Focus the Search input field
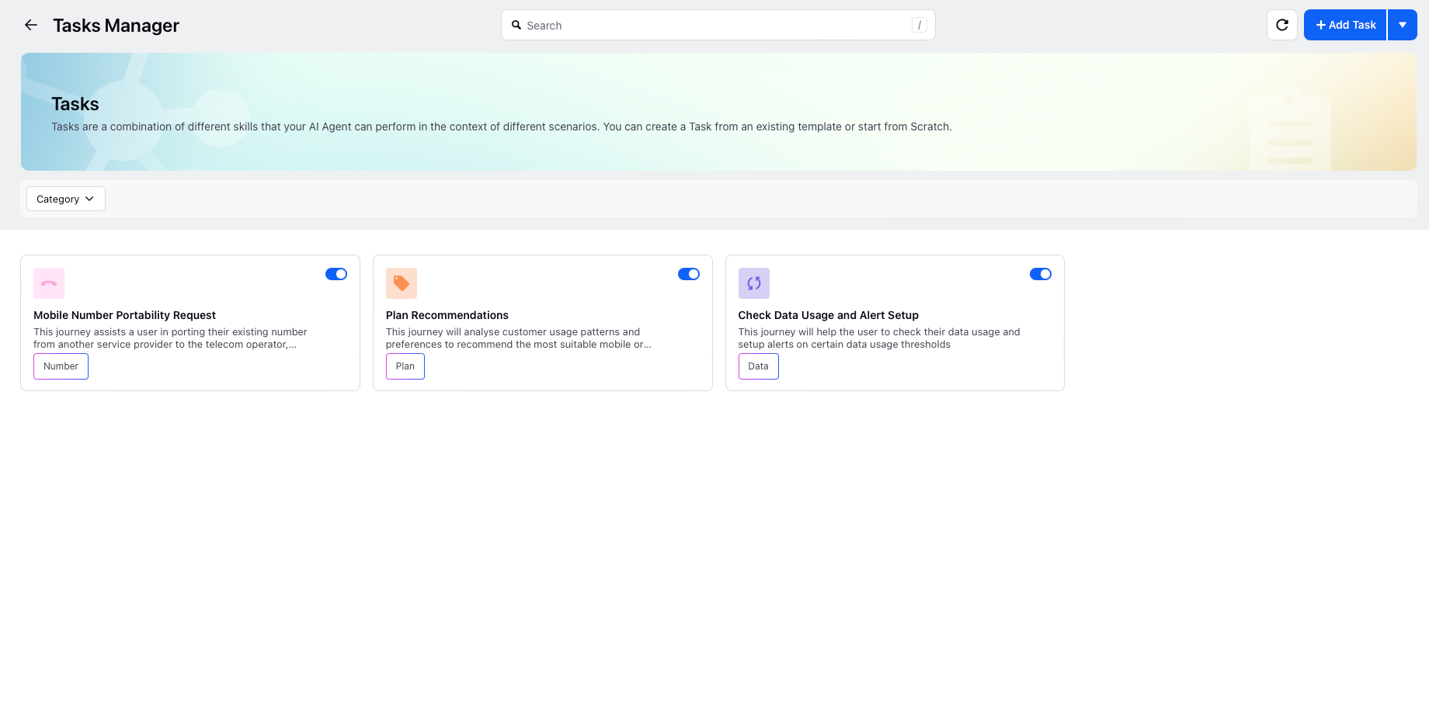 [718, 25]
